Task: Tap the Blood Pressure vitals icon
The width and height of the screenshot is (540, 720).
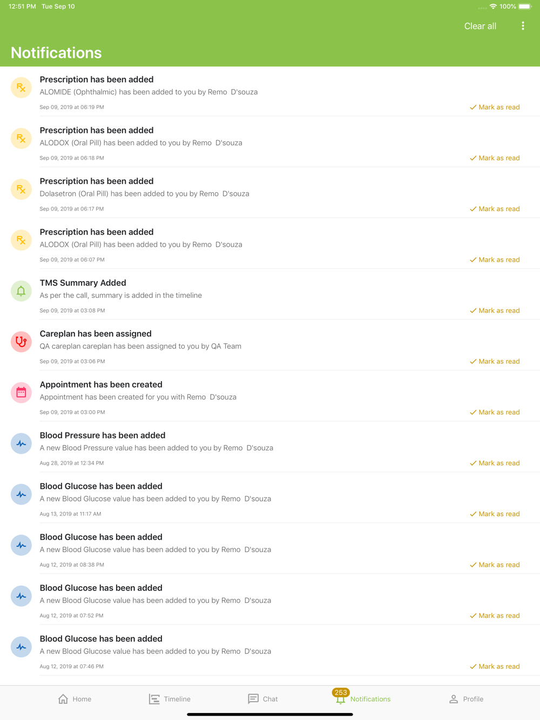Action: [x=21, y=444]
